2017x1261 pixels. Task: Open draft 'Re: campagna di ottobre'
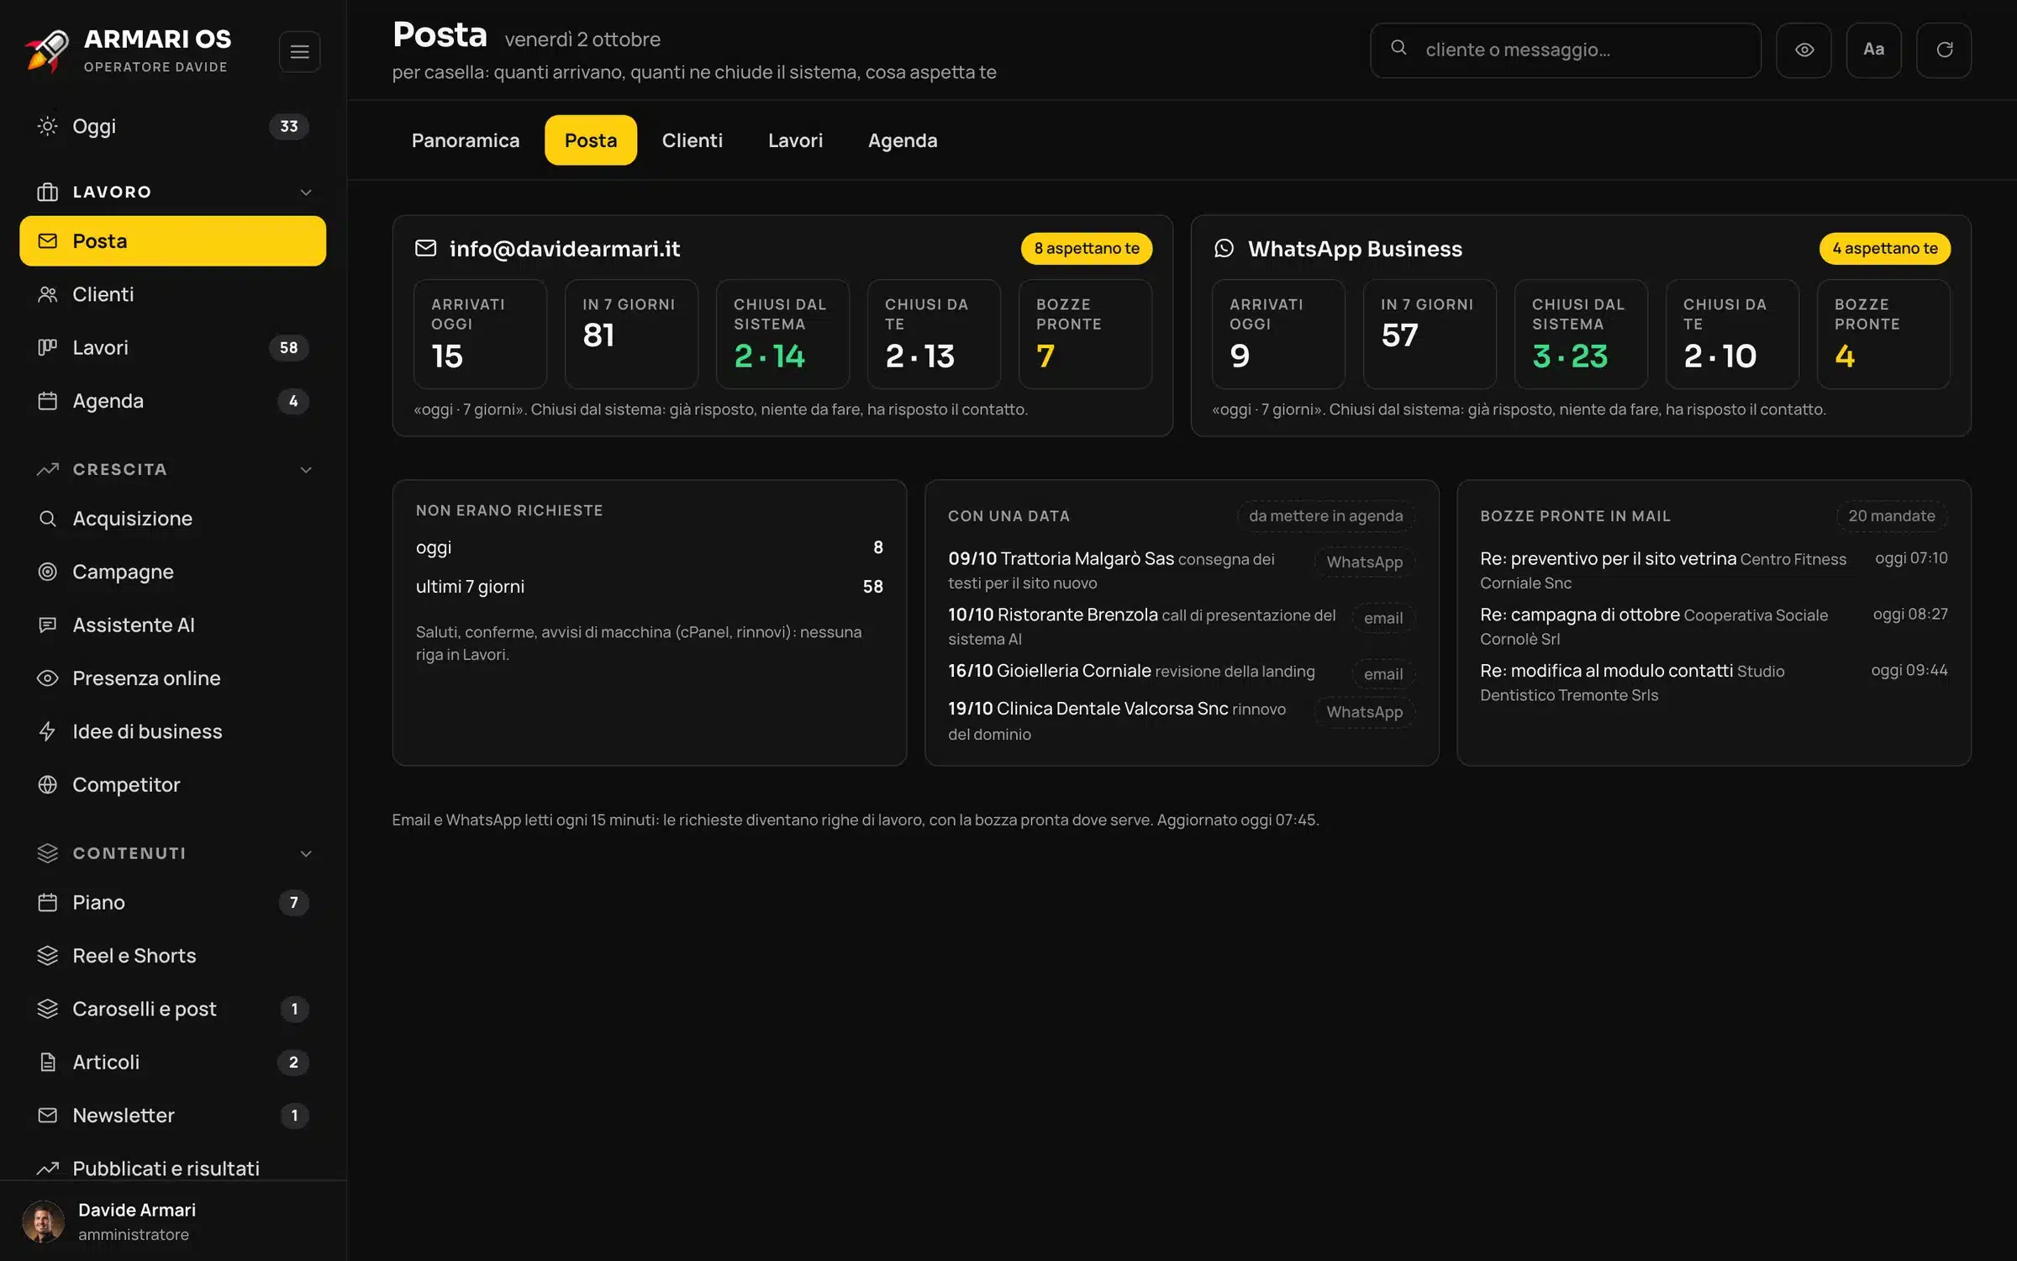tap(1714, 626)
